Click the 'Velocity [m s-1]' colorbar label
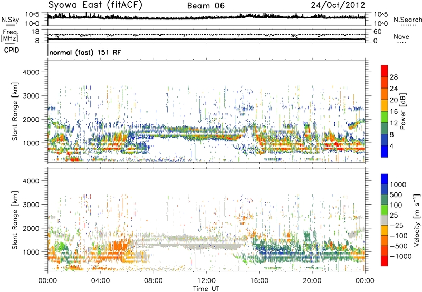Viewport: 422px width, 292px height. (417, 220)
